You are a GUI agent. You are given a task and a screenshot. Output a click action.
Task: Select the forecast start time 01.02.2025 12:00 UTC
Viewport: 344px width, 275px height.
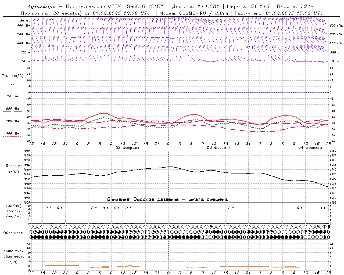[121, 13]
